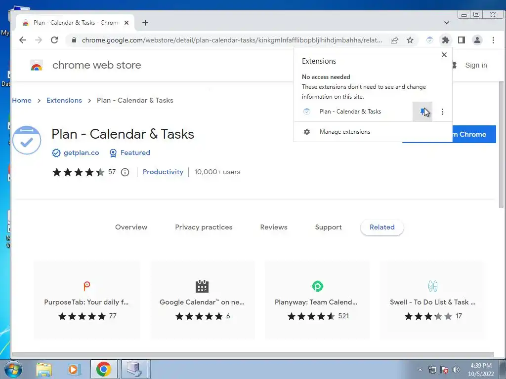Show hidden system tray icons

tap(420, 370)
